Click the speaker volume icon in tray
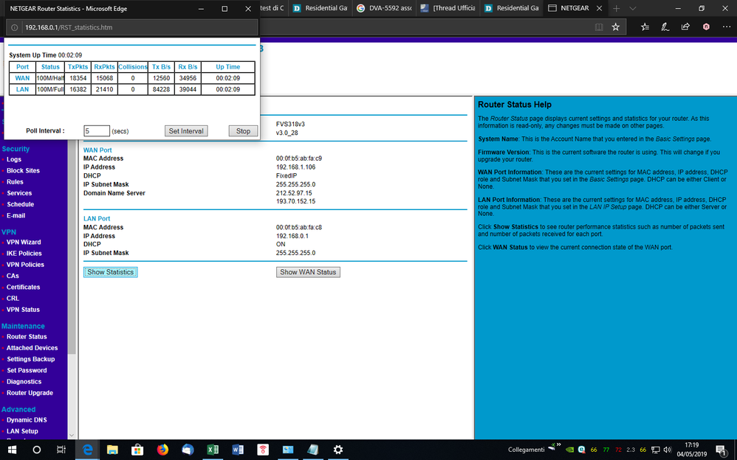This screenshot has width=737, height=460. [x=667, y=449]
